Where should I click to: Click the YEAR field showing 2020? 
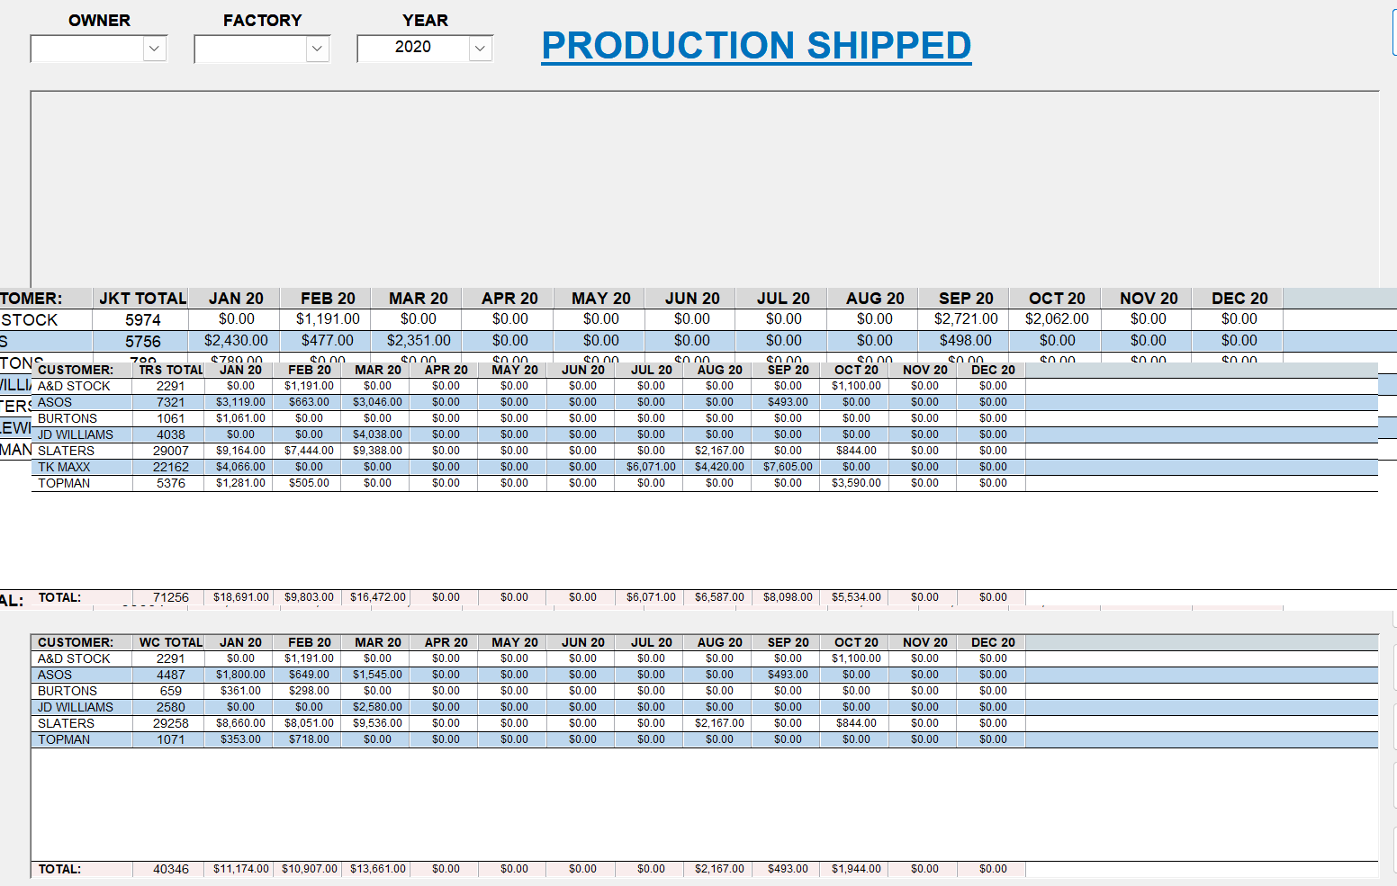pyautogui.click(x=413, y=48)
